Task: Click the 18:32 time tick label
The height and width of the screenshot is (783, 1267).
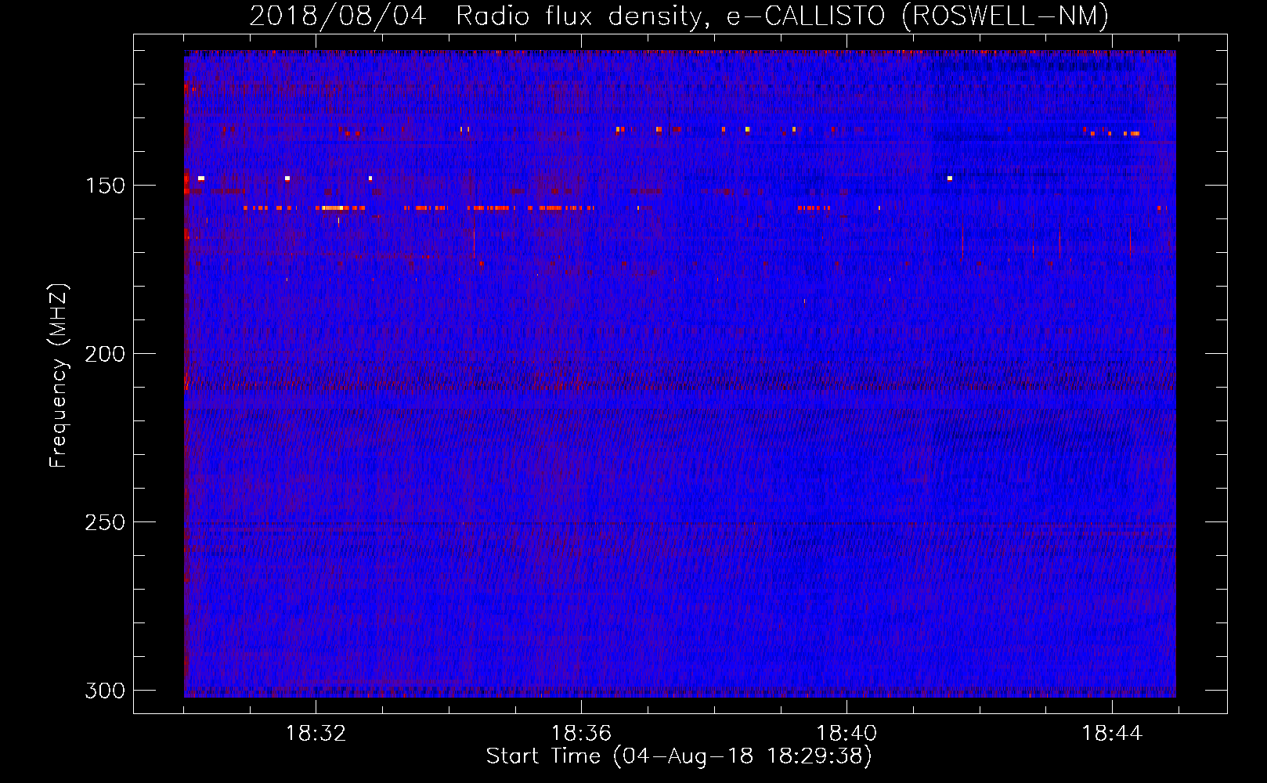Action: (x=316, y=734)
